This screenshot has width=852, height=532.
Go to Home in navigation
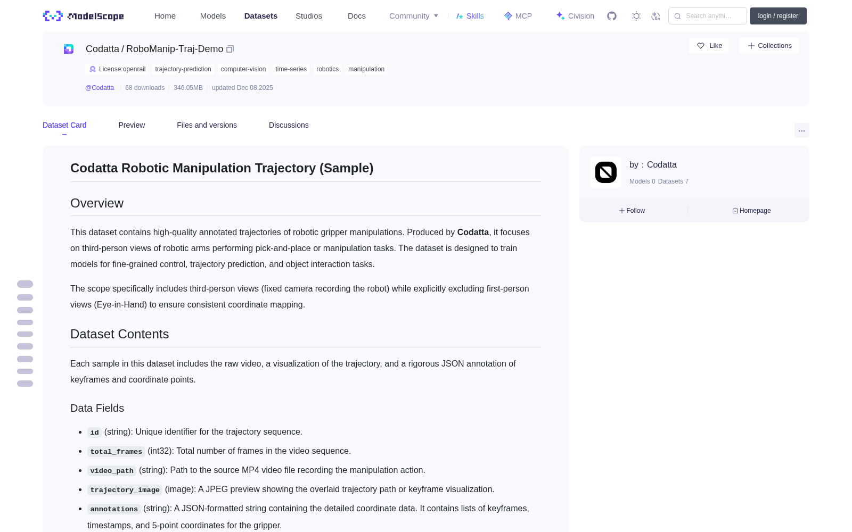(165, 16)
